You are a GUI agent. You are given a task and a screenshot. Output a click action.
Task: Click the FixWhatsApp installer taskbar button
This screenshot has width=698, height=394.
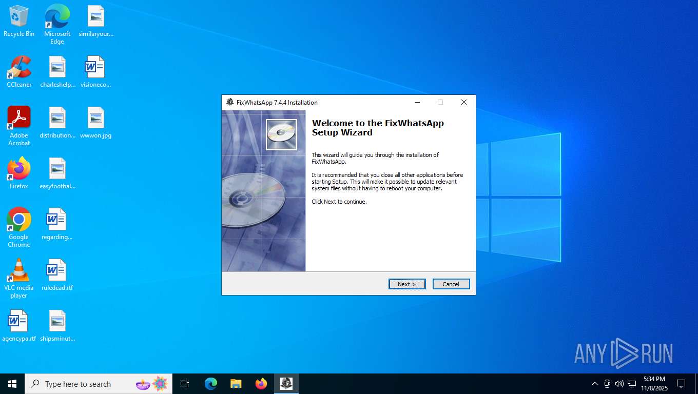pyautogui.click(x=286, y=384)
